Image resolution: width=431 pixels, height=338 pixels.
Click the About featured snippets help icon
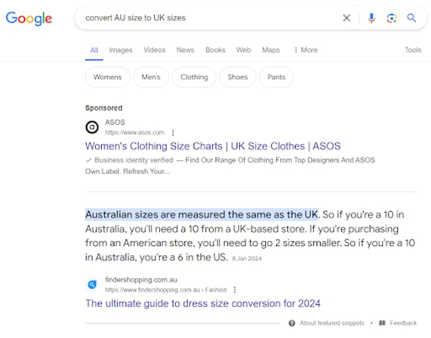click(x=292, y=323)
